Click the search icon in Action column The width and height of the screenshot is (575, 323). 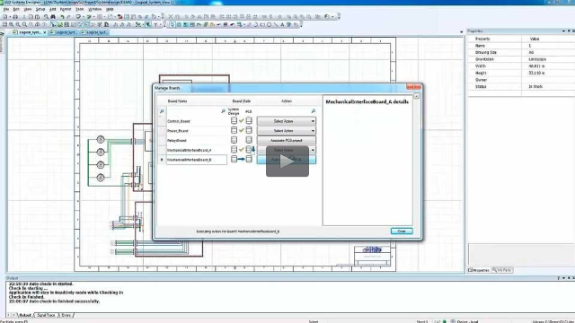pos(314,111)
